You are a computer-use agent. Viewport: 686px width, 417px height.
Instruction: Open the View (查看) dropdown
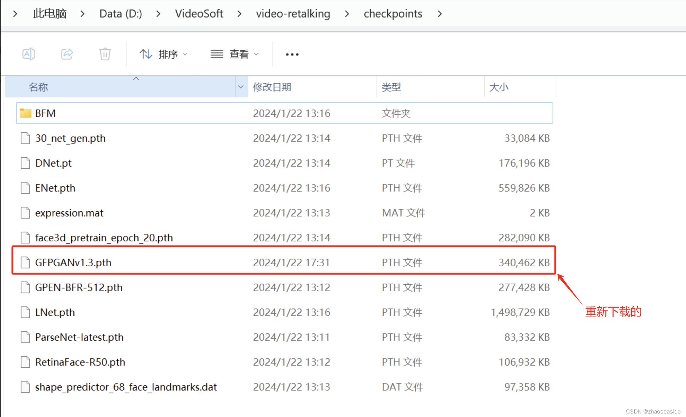click(235, 54)
